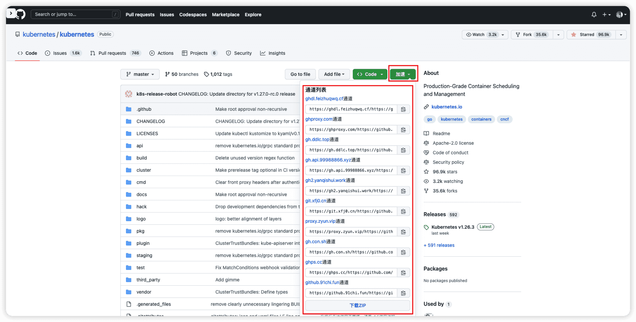Click the GitHub octocat logo

point(21,14)
